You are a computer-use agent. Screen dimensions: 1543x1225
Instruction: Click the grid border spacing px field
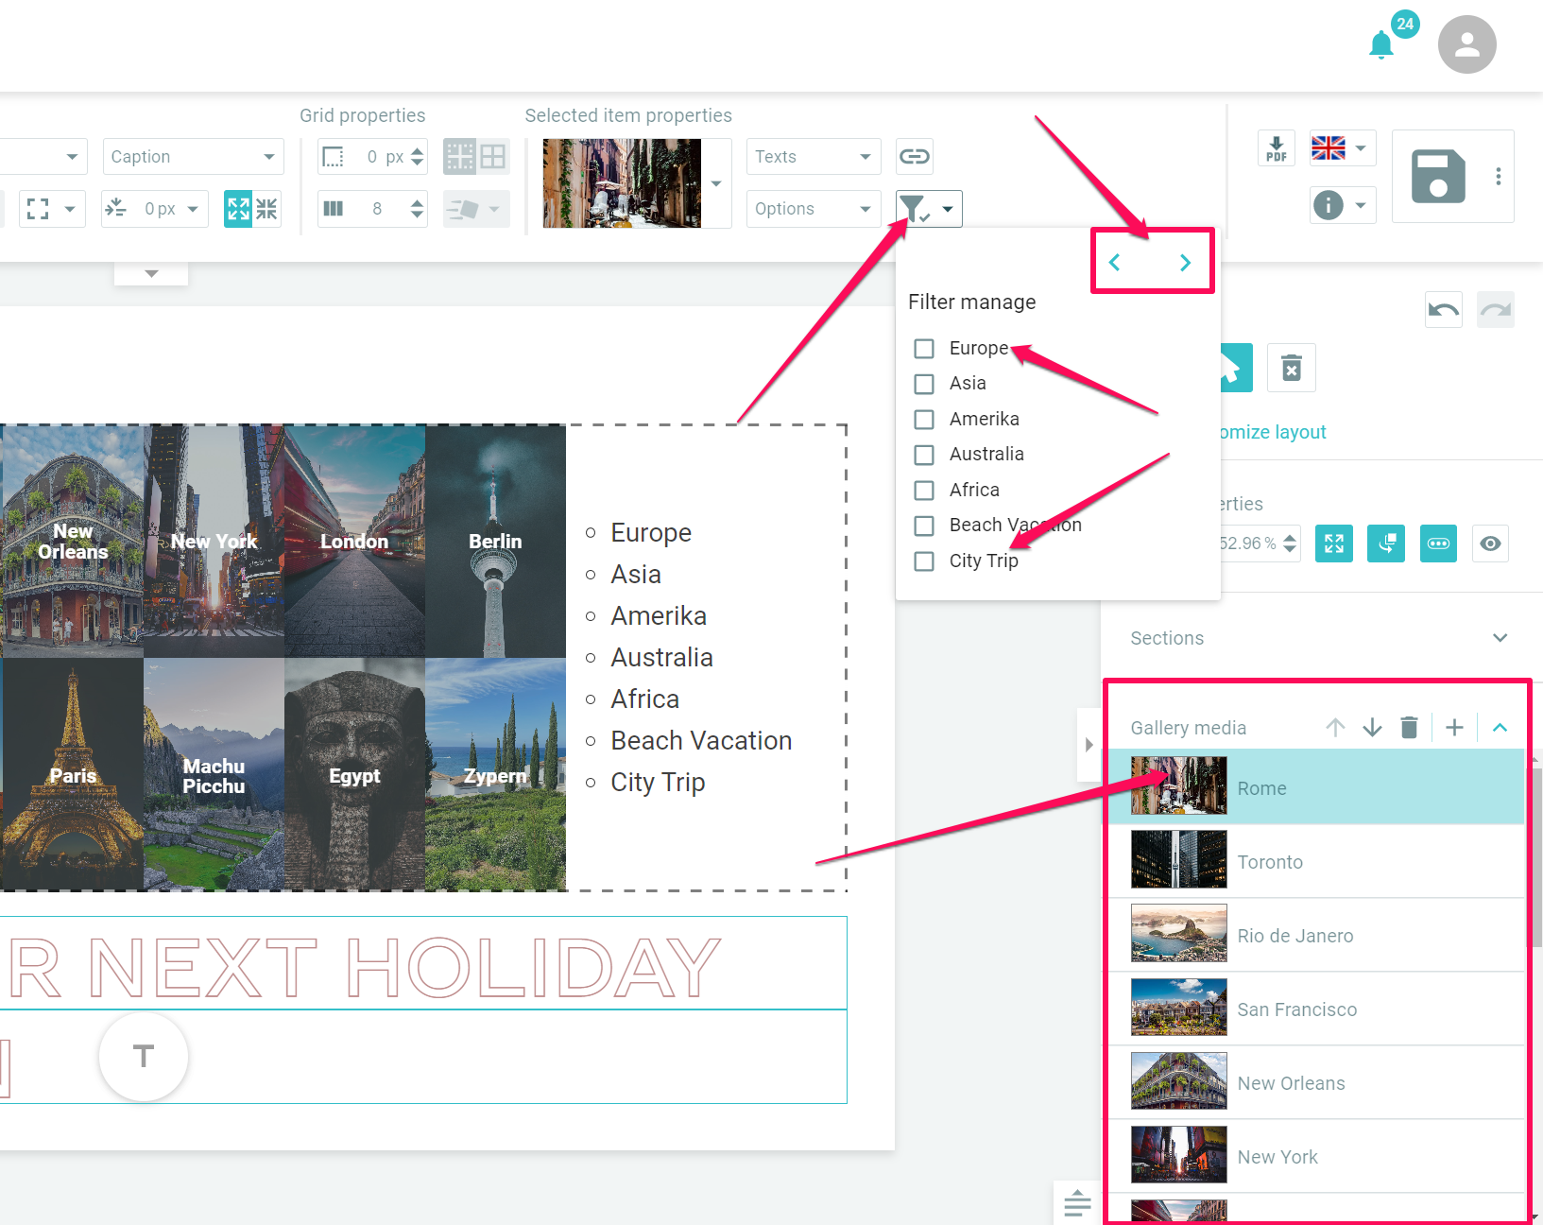click(372, 157)
